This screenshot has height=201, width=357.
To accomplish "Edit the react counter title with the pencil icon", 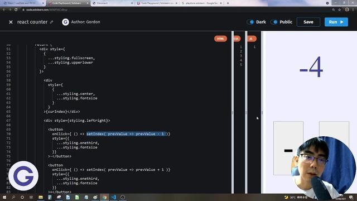I will 51,22.
